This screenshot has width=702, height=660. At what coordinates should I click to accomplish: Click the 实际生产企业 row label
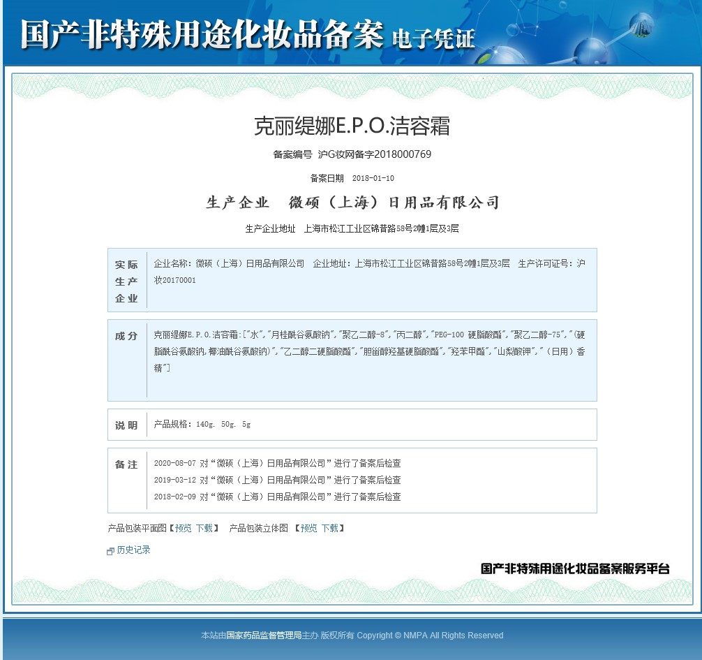point(126,281)
